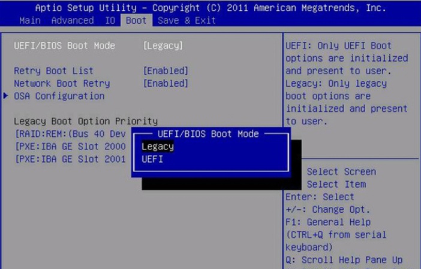Screen dimensions: 421x269
Task: Go to Save & Exit tab
Action: pos(187,20)
